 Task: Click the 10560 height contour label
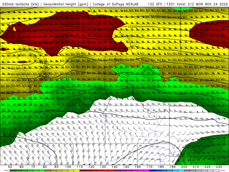tap(35, 112)
